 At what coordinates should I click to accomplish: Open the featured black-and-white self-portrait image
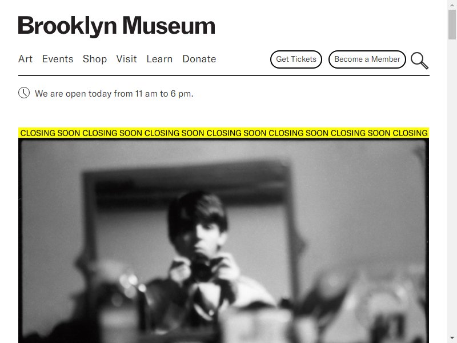point(223,241)
